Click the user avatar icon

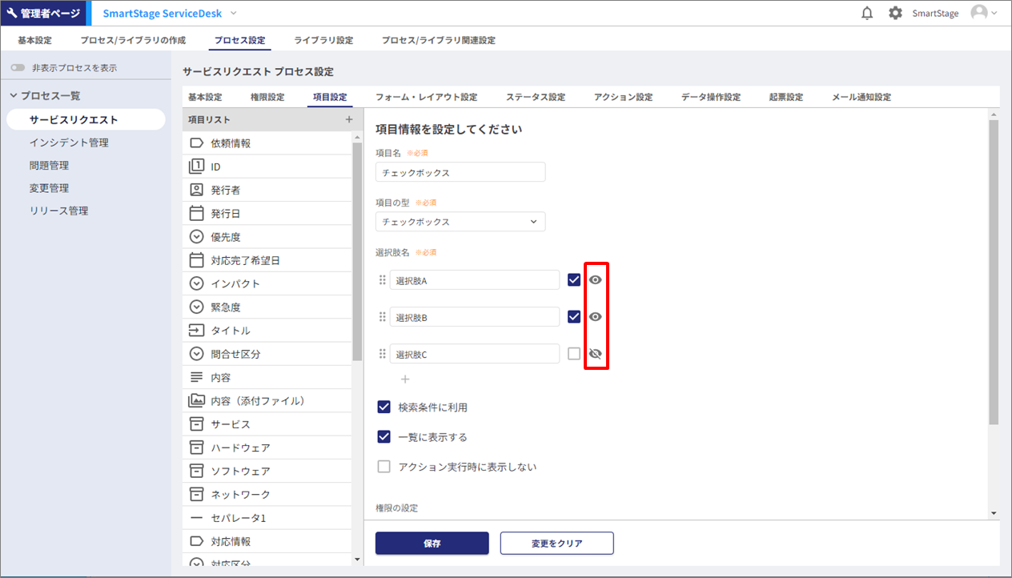click(x=978, y=14)
